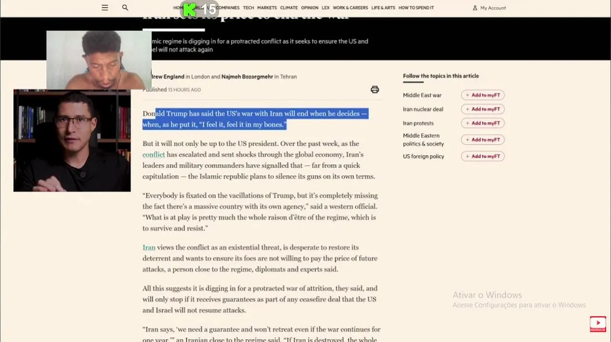Add Middle East war to myFT
Screen dimensions: 611x342
click(x=483, y=95)
